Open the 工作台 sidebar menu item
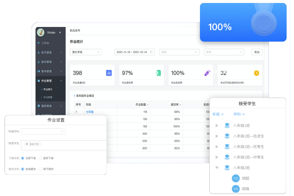 pos(45,43)
